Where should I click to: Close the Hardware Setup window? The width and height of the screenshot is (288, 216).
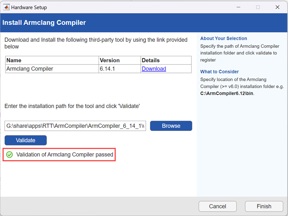coord(277,7)
